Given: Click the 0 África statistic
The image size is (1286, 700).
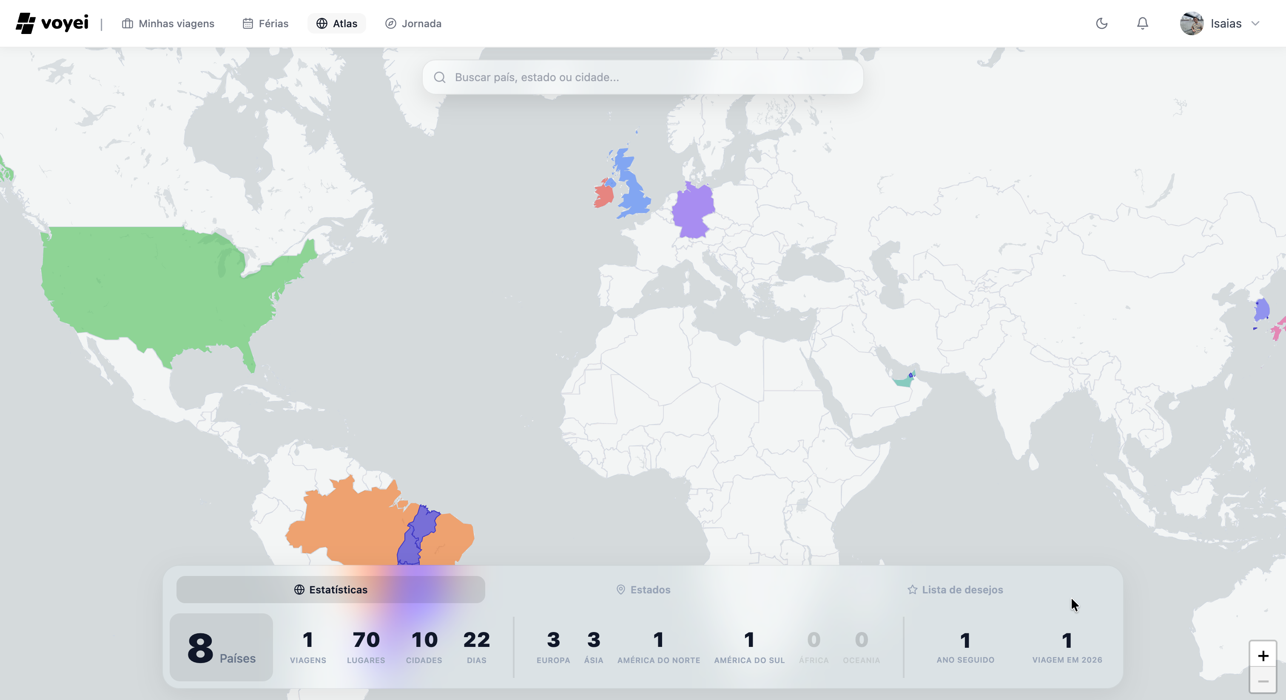Looking at the screenshot, I should coord(814,647).
